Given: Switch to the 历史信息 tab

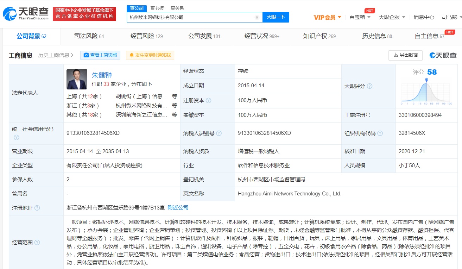Looking at the screenshot, I should (x=377, y=36).
